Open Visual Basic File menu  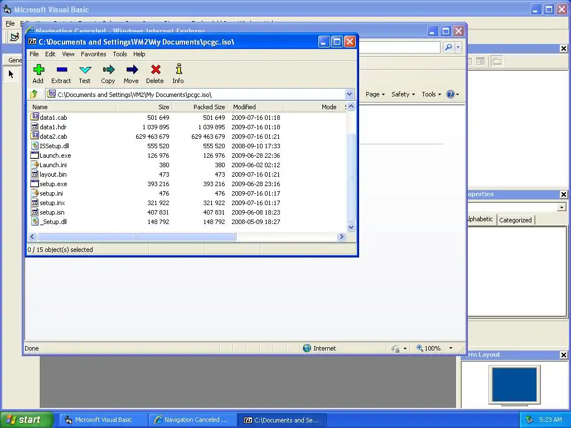tap(10, 23)
